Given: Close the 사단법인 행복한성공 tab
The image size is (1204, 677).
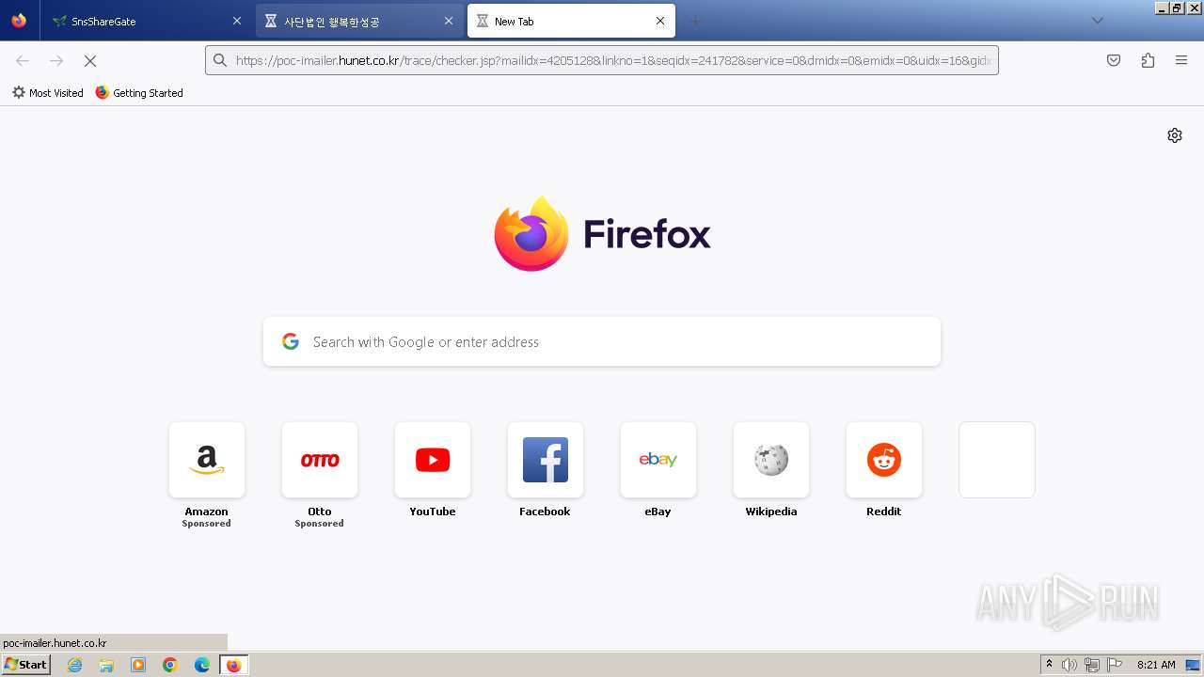Looking at the screenshot, I should [449, 21].
